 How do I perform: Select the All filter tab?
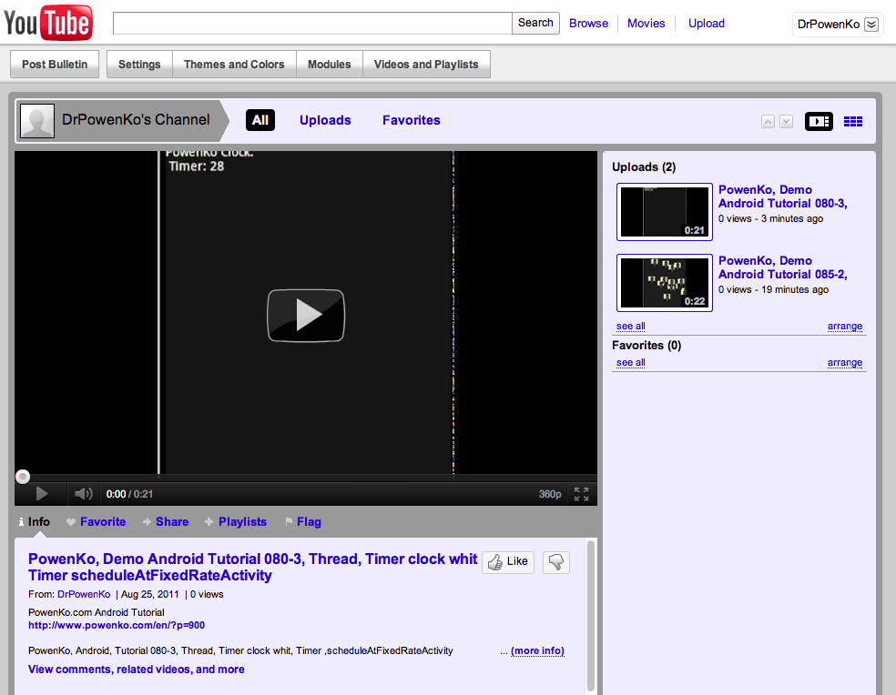pos(260,120)
